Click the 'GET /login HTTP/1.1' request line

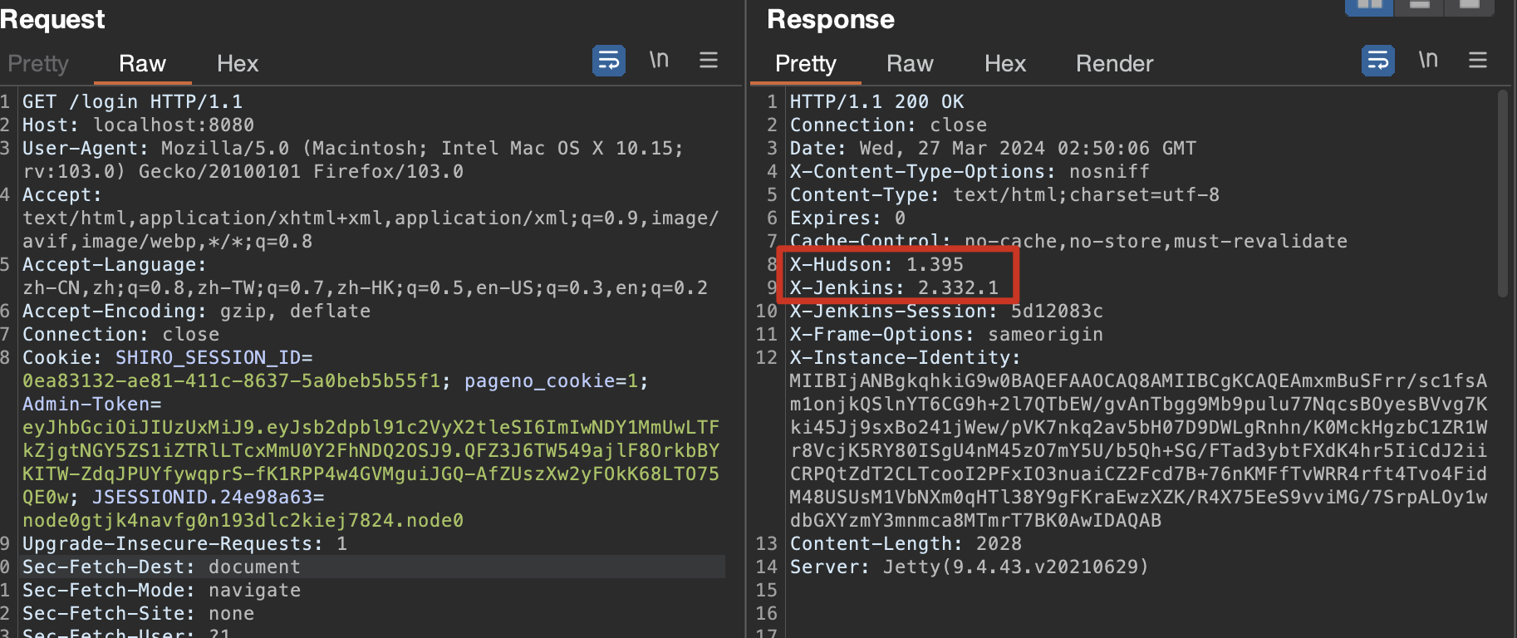133,101
